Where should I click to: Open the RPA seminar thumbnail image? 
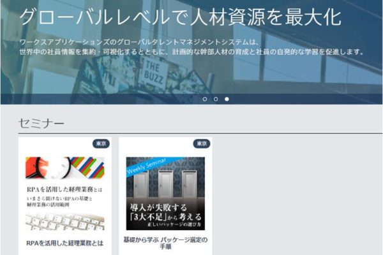64,194
